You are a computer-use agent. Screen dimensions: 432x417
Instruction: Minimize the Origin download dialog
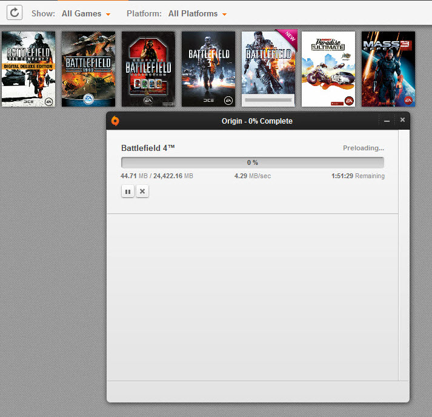[387, 121]
